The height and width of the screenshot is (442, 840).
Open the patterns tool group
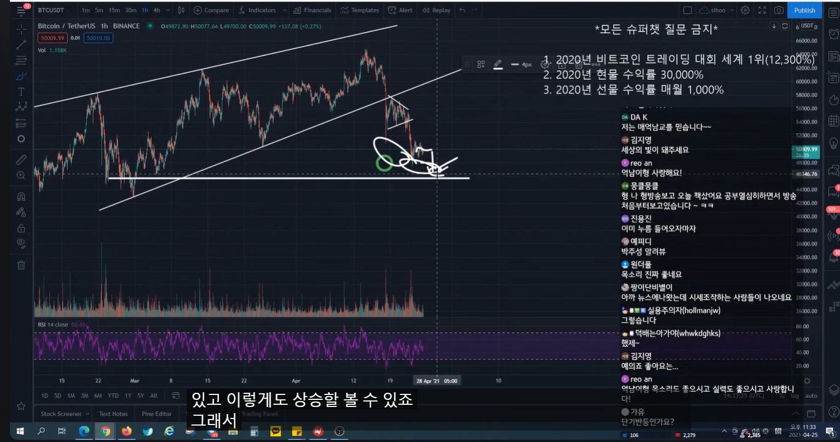(x=21, y=107)
